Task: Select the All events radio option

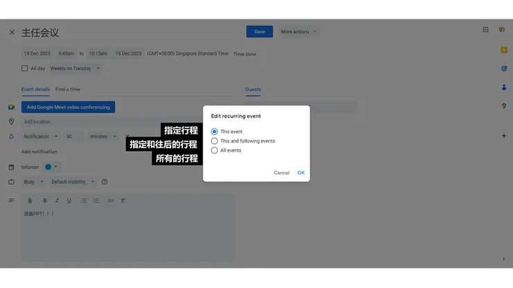Action: 214,150
